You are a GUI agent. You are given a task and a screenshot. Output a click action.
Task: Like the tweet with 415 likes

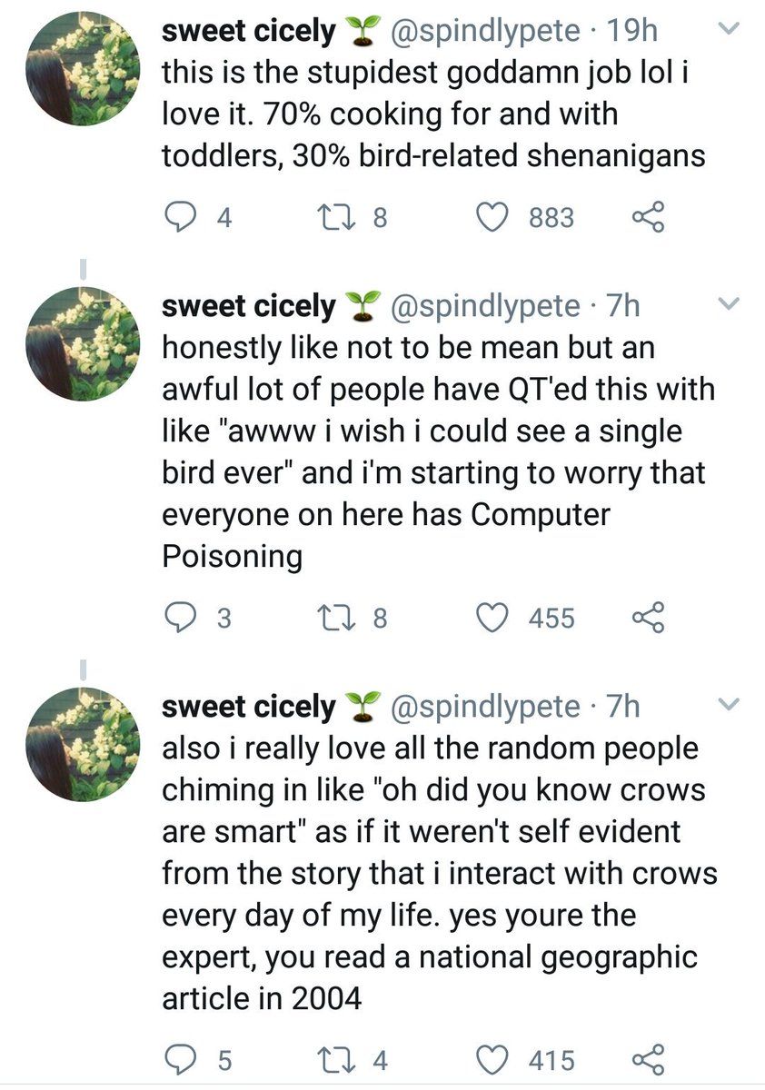tap(493, 1059)
